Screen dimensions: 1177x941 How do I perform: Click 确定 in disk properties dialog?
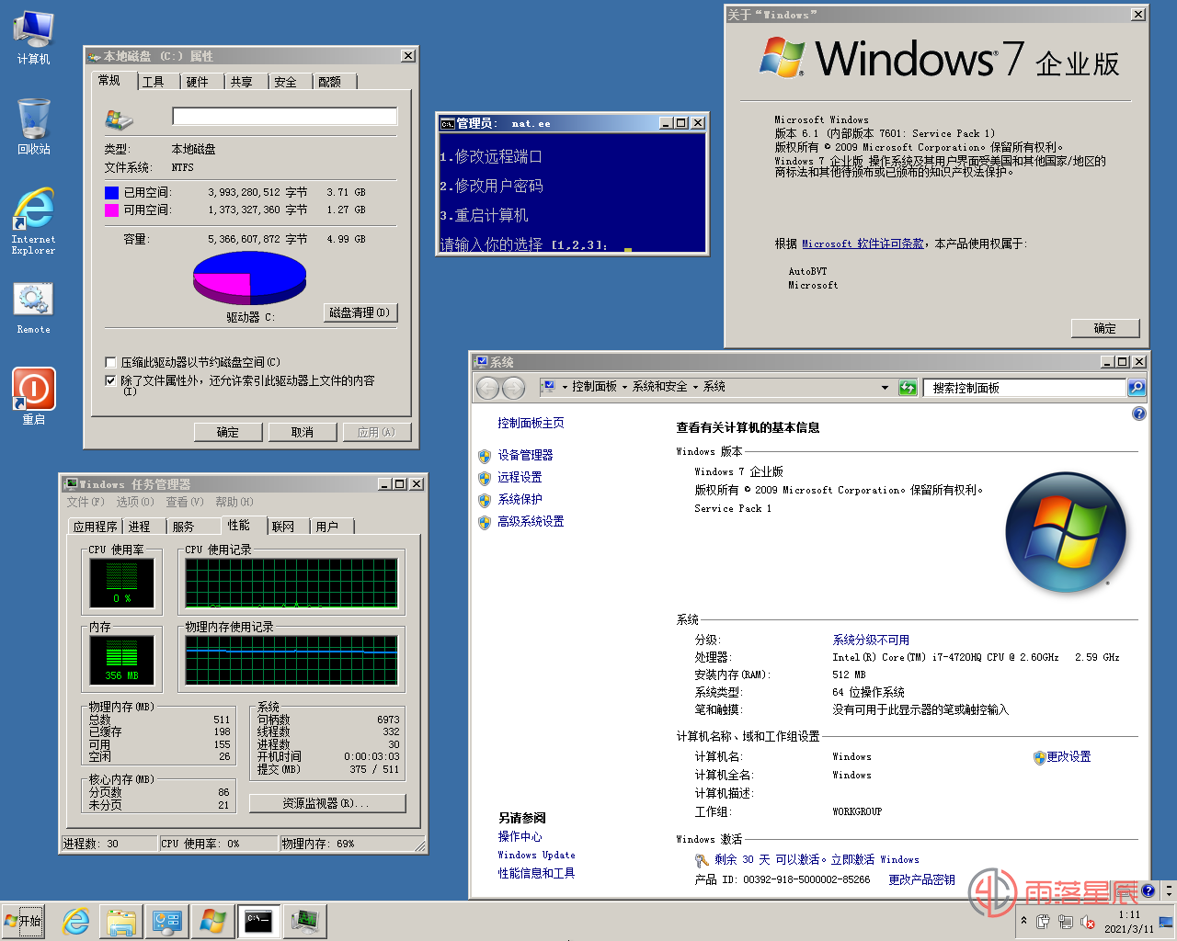coord(228,432)
